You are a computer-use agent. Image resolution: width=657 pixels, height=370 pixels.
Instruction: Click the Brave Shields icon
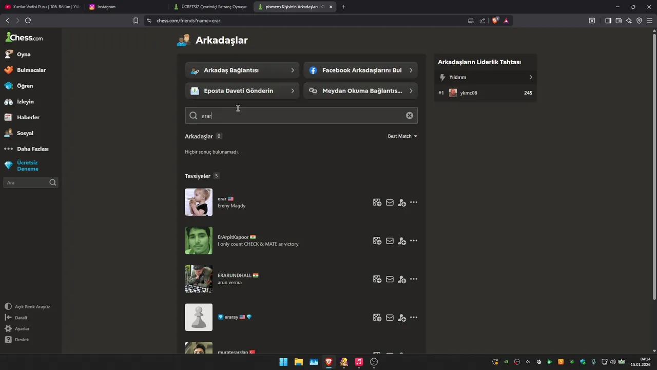495,21
